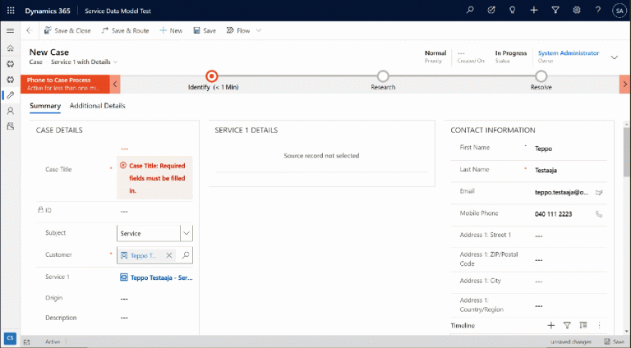Send email with the envelope icon
The width and height of the screenshot is (631, 348).
599,193
